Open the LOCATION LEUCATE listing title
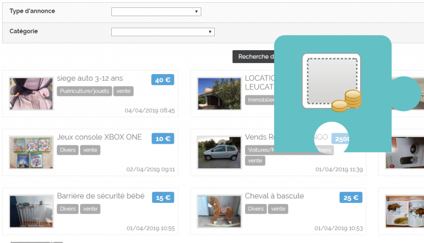The image size is (424, 243). click(x=260, y=82)
